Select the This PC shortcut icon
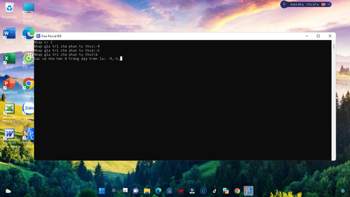This screenshot has height=197, width=350. point(28,12)
